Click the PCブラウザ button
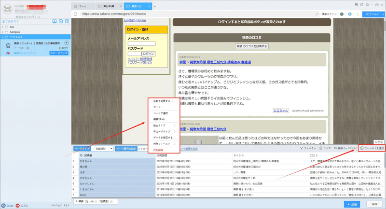This screenshot has width=386, height=209. pyautogui.click(x=372, y=14)
